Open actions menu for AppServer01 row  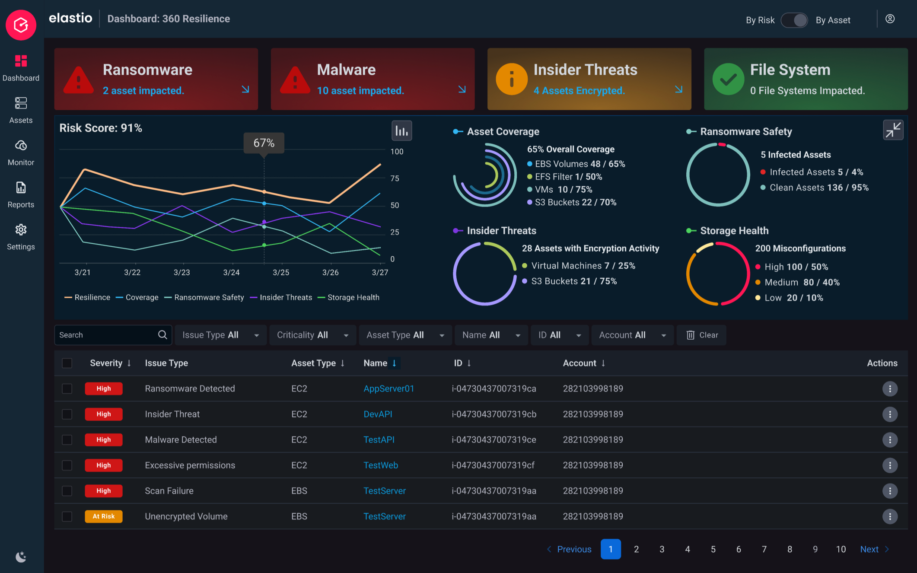pos(889,388)
